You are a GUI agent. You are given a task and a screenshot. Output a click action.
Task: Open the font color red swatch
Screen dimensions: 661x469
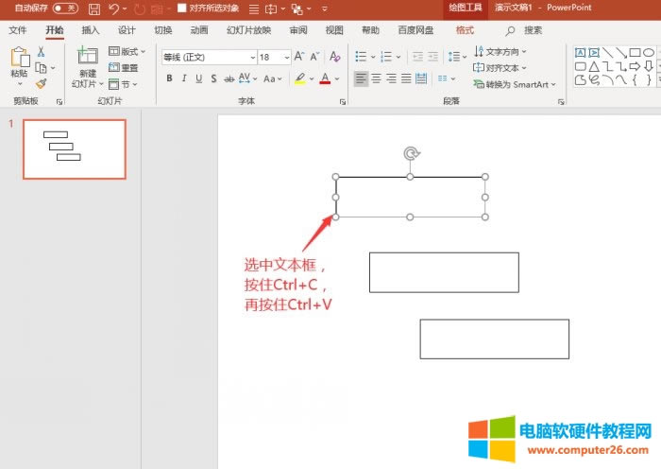tap(325, 78)
